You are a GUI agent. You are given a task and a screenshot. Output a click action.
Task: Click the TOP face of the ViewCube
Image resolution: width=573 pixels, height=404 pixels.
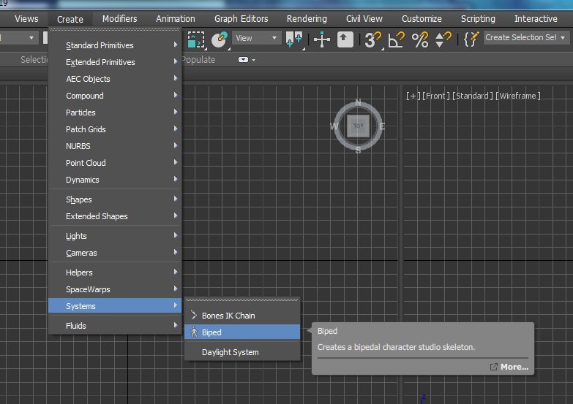[x=358, y=126]
